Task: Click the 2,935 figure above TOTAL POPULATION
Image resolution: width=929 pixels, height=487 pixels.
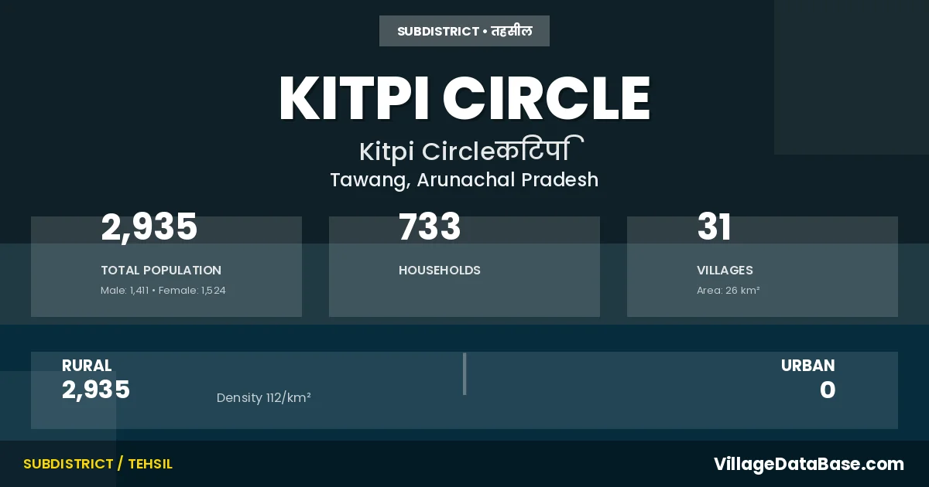Action: (x=149, y=227)
